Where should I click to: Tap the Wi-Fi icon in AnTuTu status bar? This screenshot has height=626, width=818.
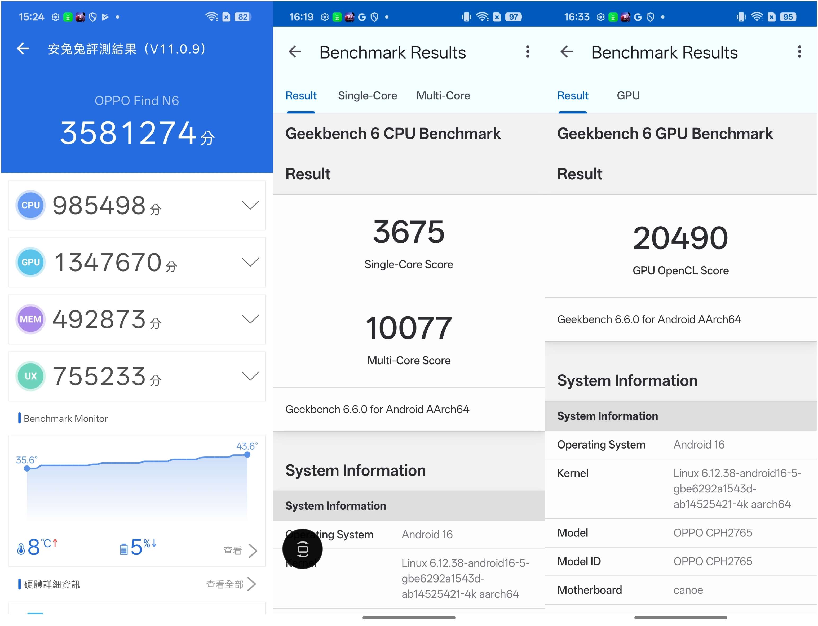211,16
